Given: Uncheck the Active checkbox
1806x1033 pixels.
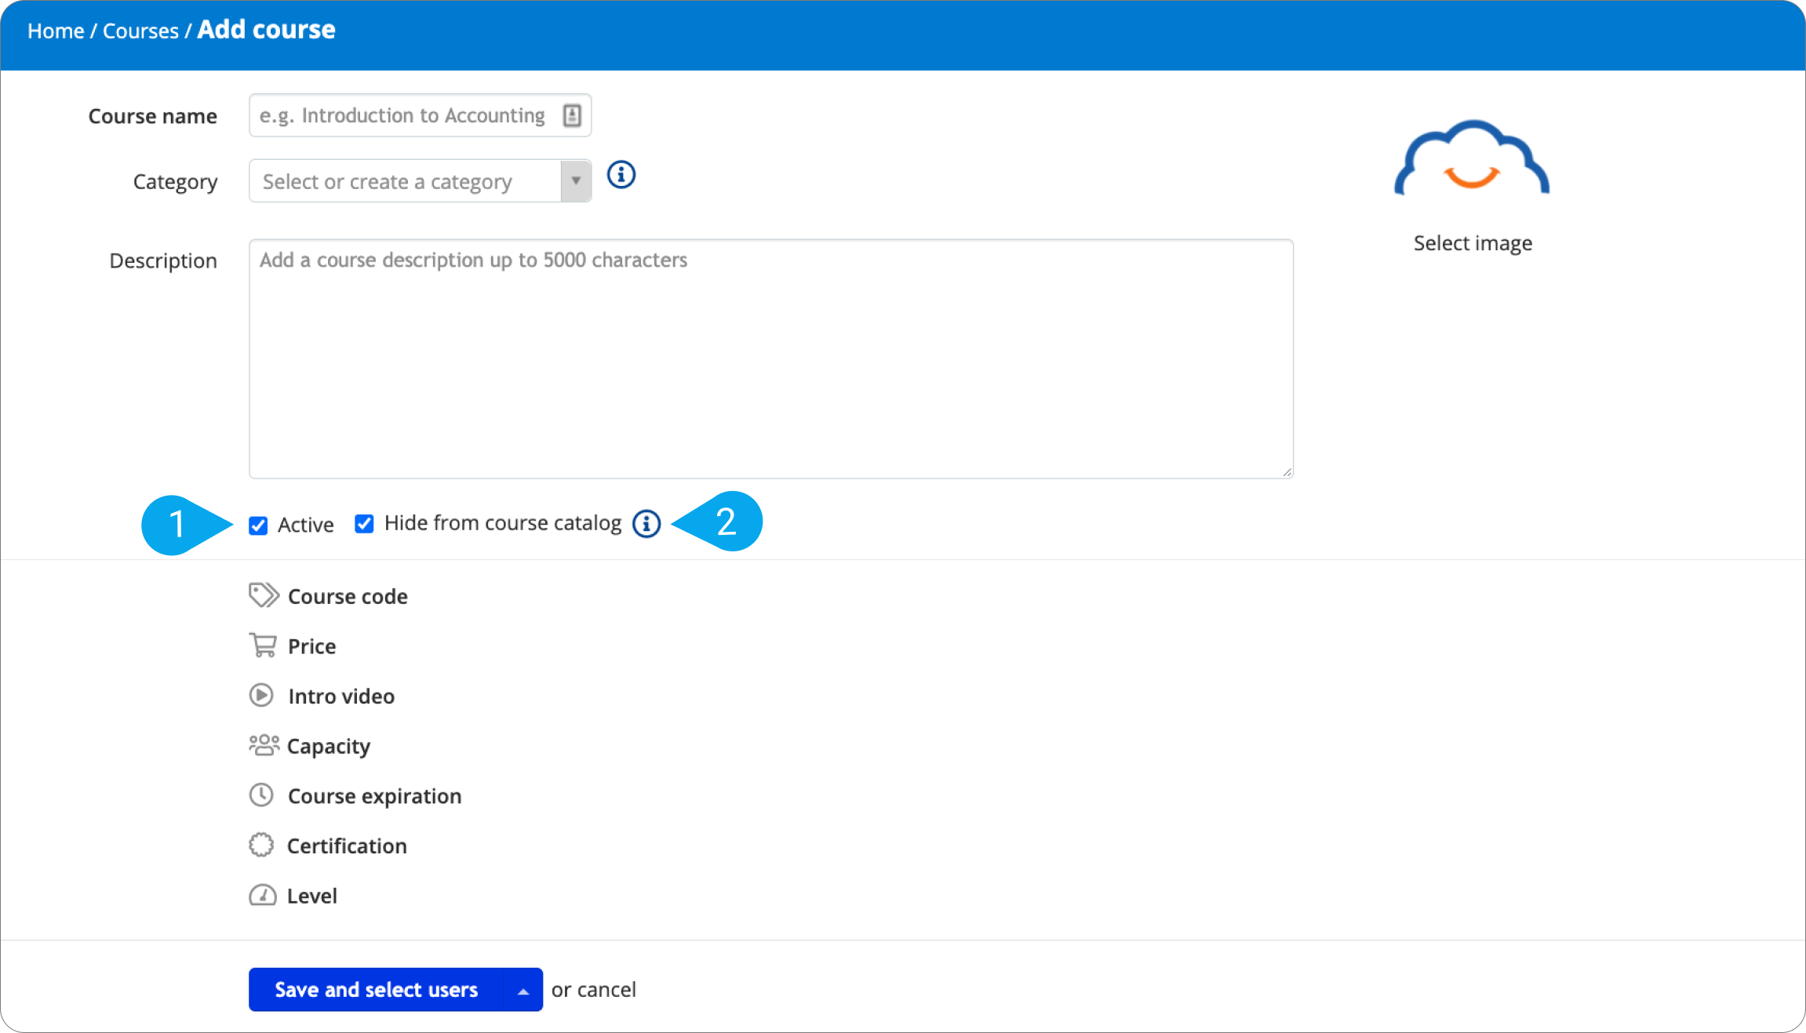Looking at the screenshot, I should [x=258, y=525].
